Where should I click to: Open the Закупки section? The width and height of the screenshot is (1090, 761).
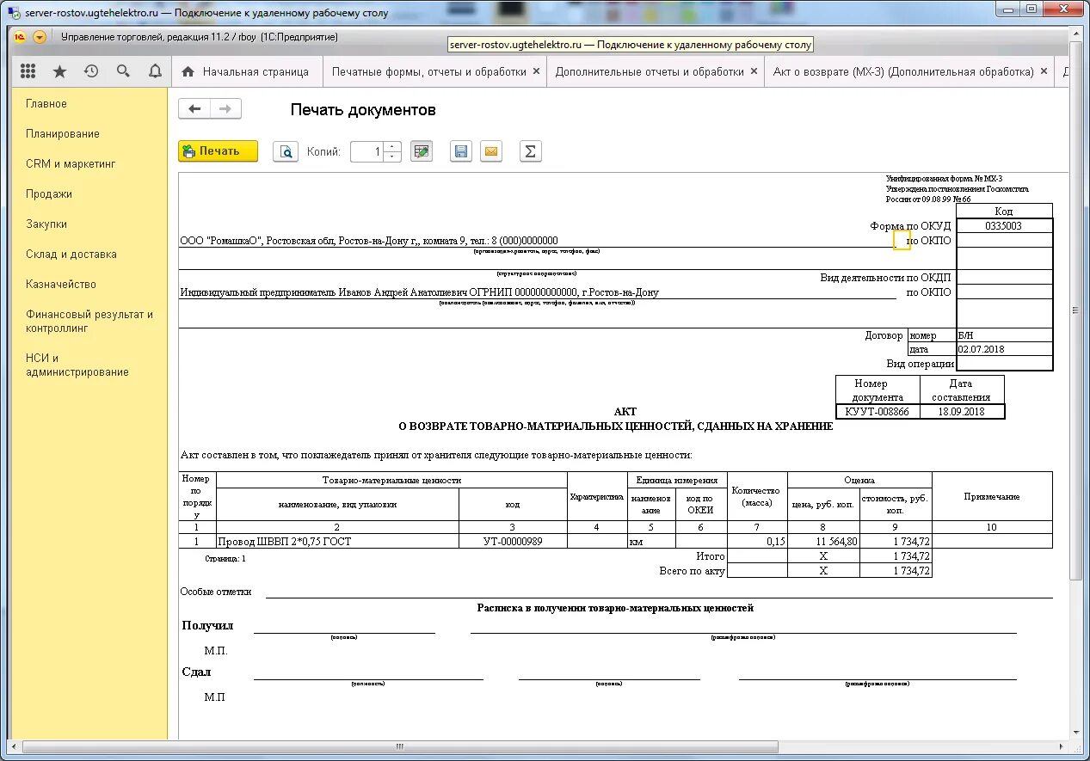point(46,224)
